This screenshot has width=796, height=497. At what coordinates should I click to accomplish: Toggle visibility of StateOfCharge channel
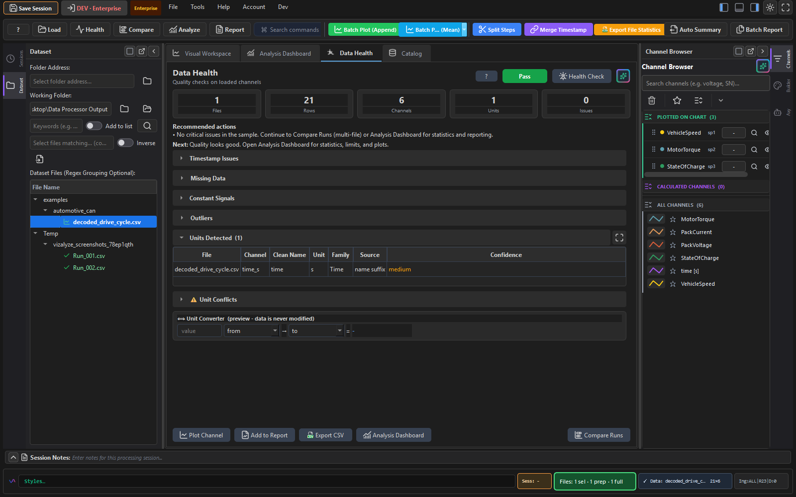click(767, 166)
